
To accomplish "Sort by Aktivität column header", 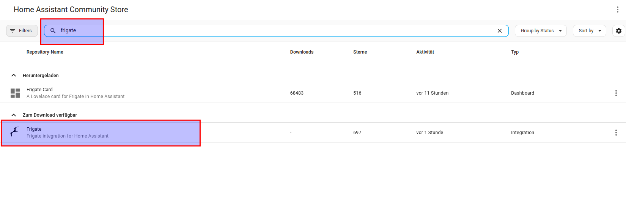I will click(x=425, y=52).
